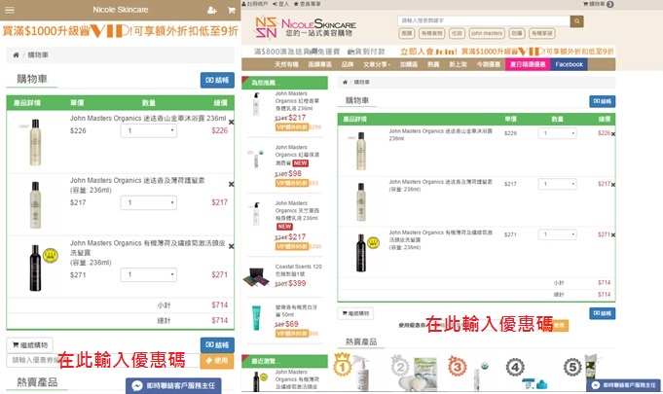Screen dimensions: 663x394
Task: Click 註冊帳戶 link in desktop top bar
Action: pyautogui.click(x=255, y=4)
